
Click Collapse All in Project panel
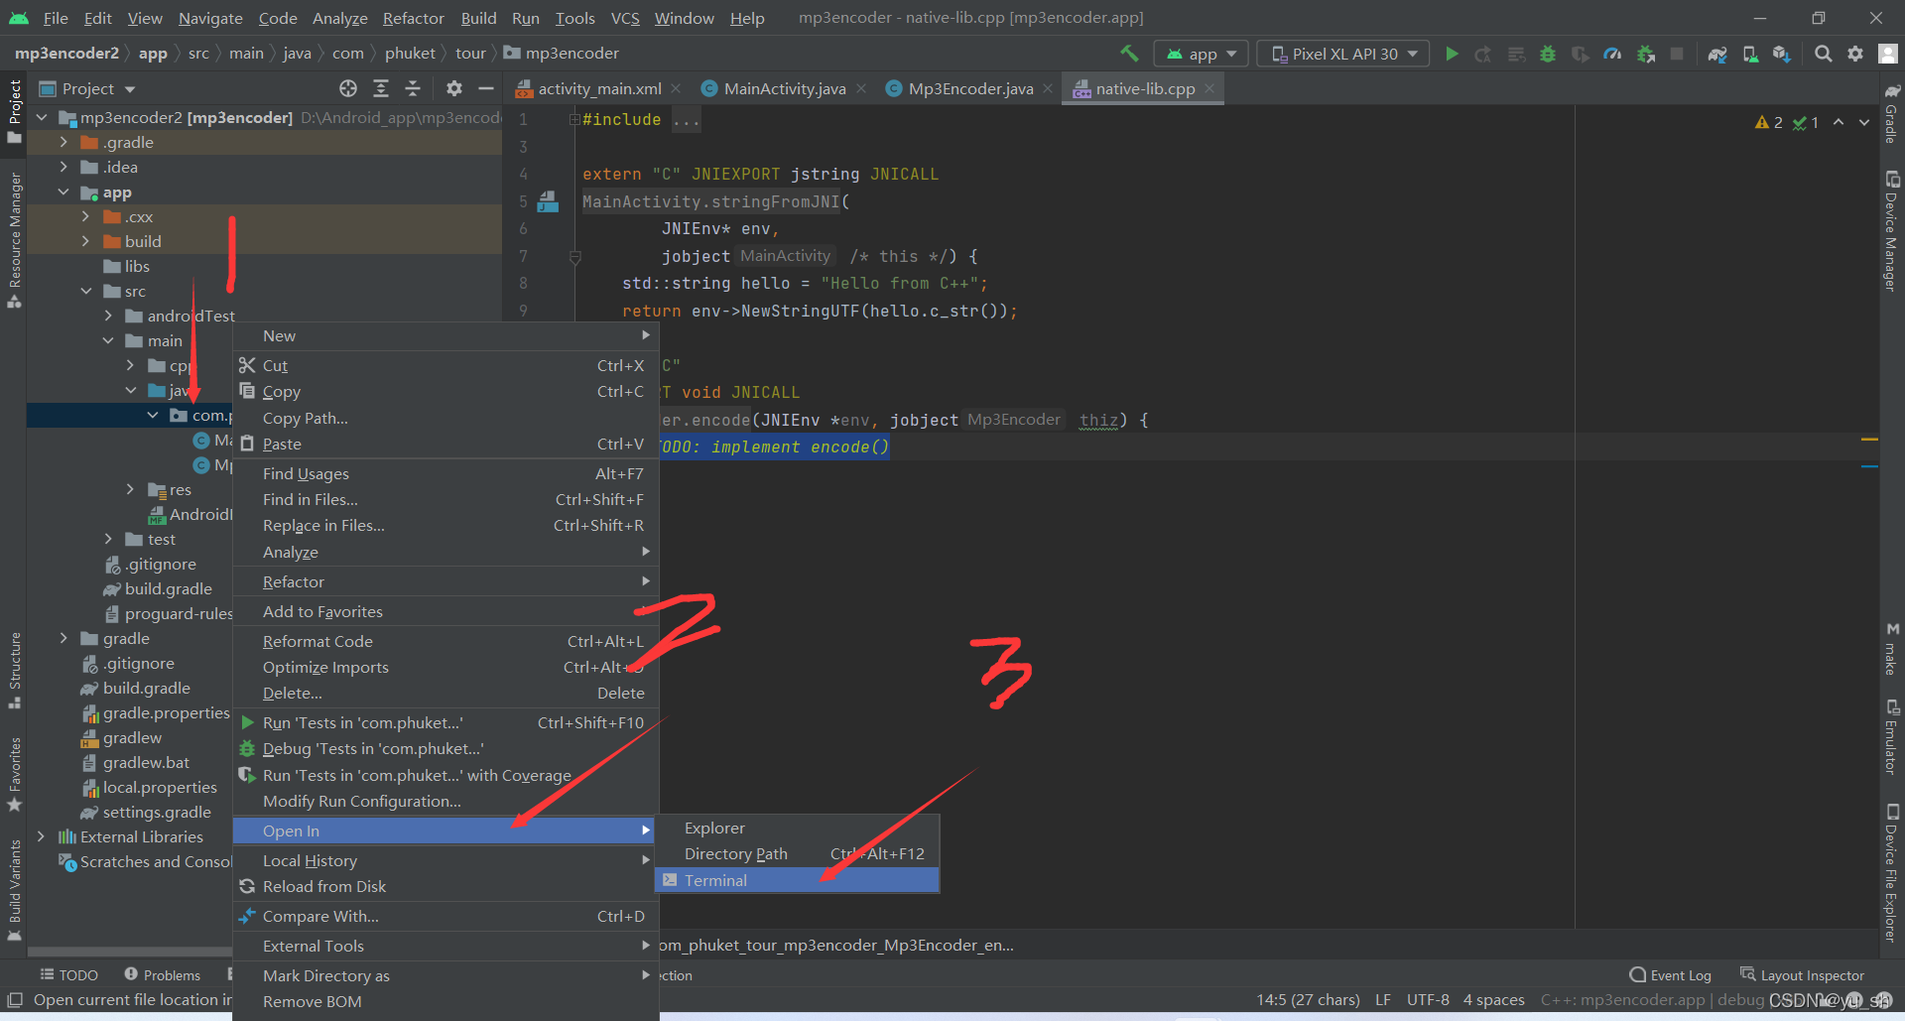pos(413,88)
